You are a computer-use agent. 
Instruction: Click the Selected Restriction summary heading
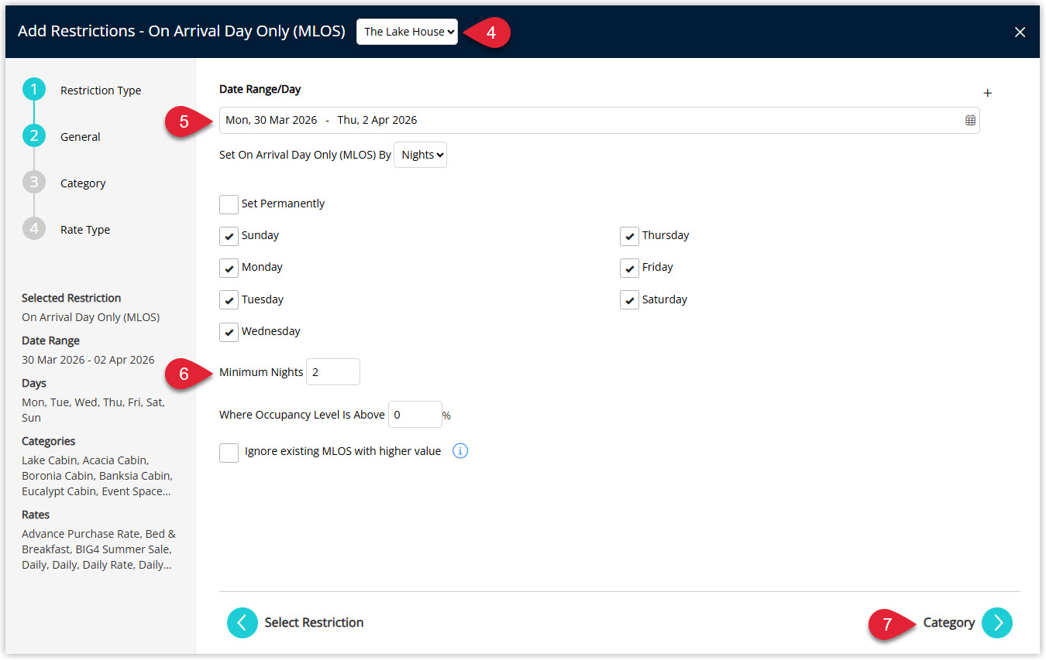click(x=71, y=298)
